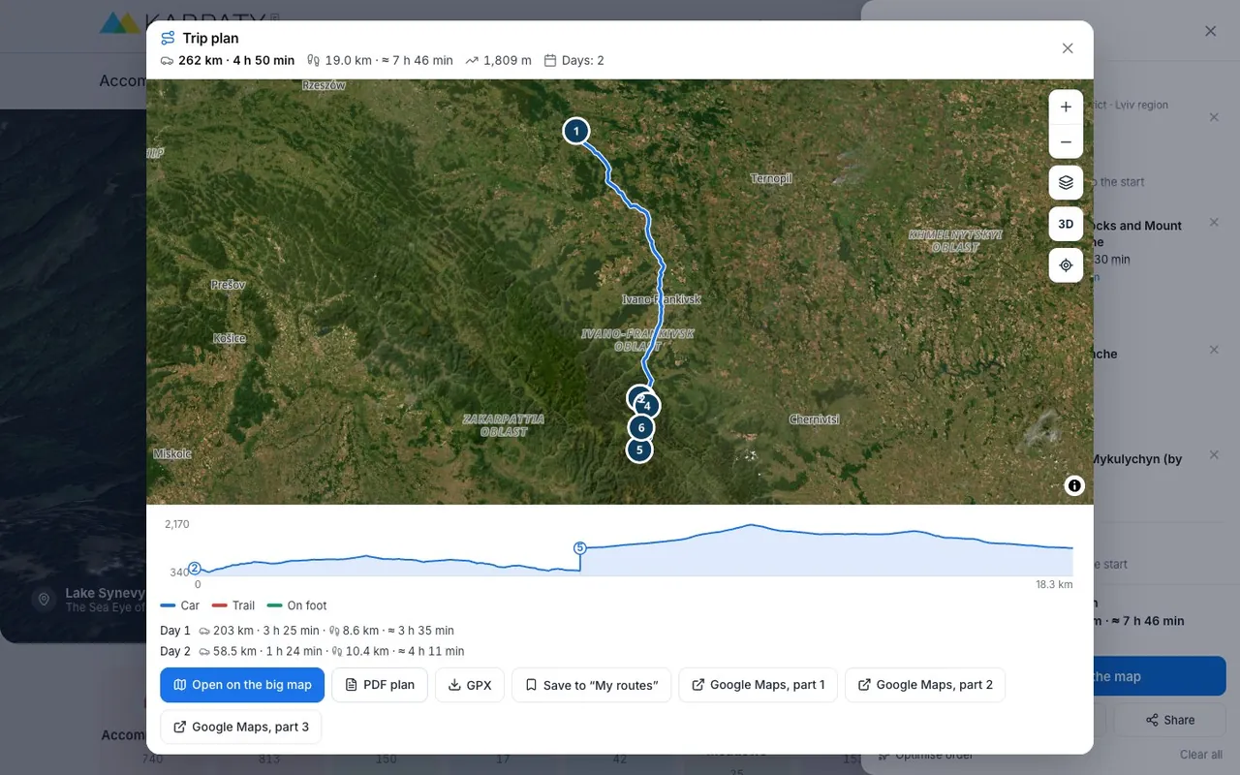
Task: Open the trip on the big map
Action: pyautogui.click(x=242, y=685)
